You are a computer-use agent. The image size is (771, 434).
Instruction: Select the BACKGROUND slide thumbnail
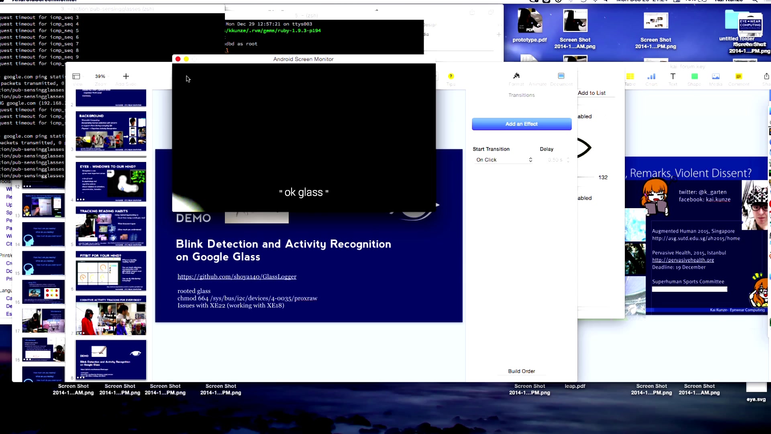[111, 131]
